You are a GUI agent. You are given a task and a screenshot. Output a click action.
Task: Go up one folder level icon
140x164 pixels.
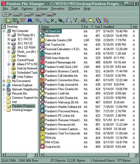tap(7, 20)
